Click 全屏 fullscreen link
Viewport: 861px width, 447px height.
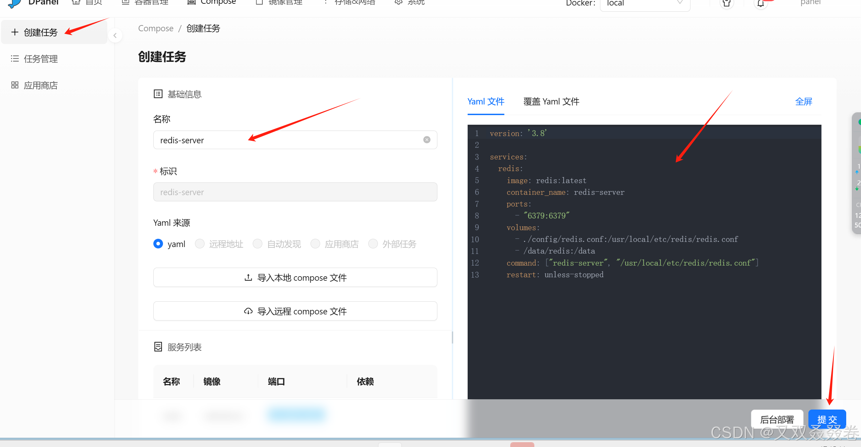(804, 102)
